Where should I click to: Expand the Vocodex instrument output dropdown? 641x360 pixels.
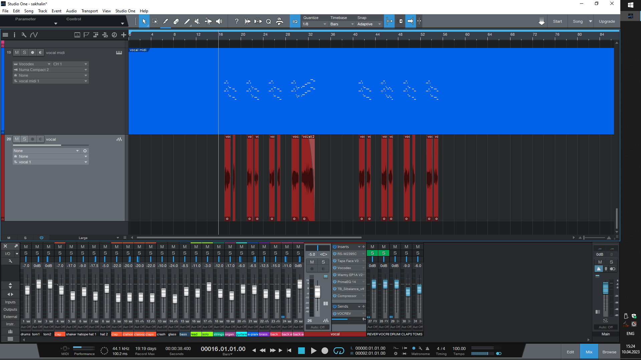[49, 64]
